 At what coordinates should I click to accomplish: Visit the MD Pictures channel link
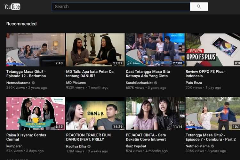[76, 83]
